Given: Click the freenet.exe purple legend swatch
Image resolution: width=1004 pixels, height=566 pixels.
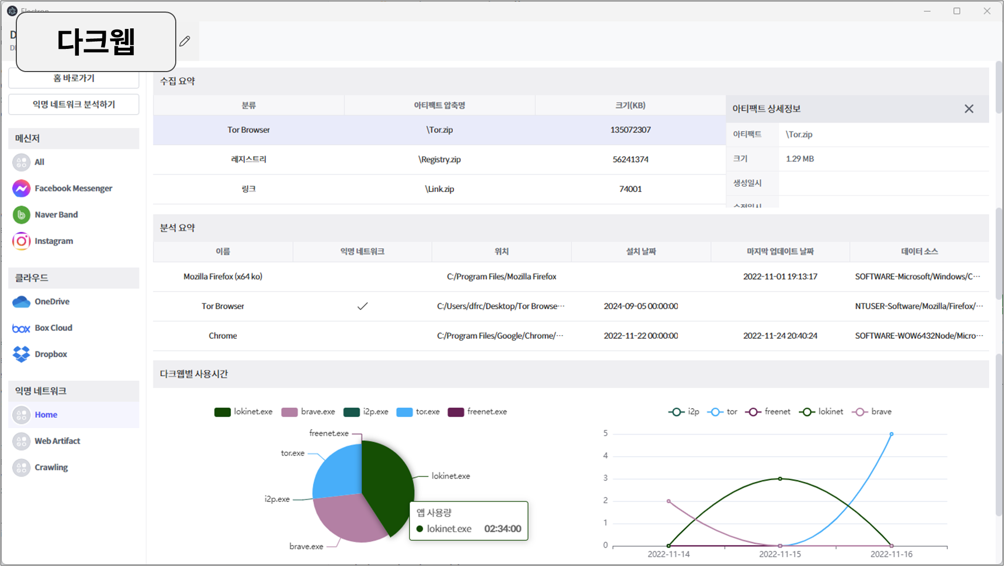Looking at the screenshot, I should click(x=456, y=412).
